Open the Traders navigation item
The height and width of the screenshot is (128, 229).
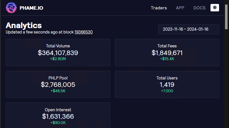tap(159, 8)
